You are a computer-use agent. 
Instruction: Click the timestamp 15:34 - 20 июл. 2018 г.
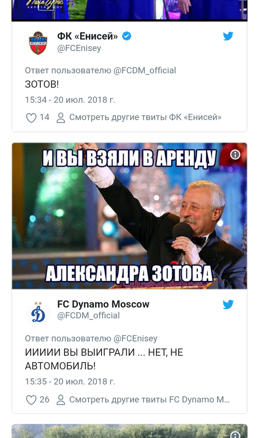[70, 100]
